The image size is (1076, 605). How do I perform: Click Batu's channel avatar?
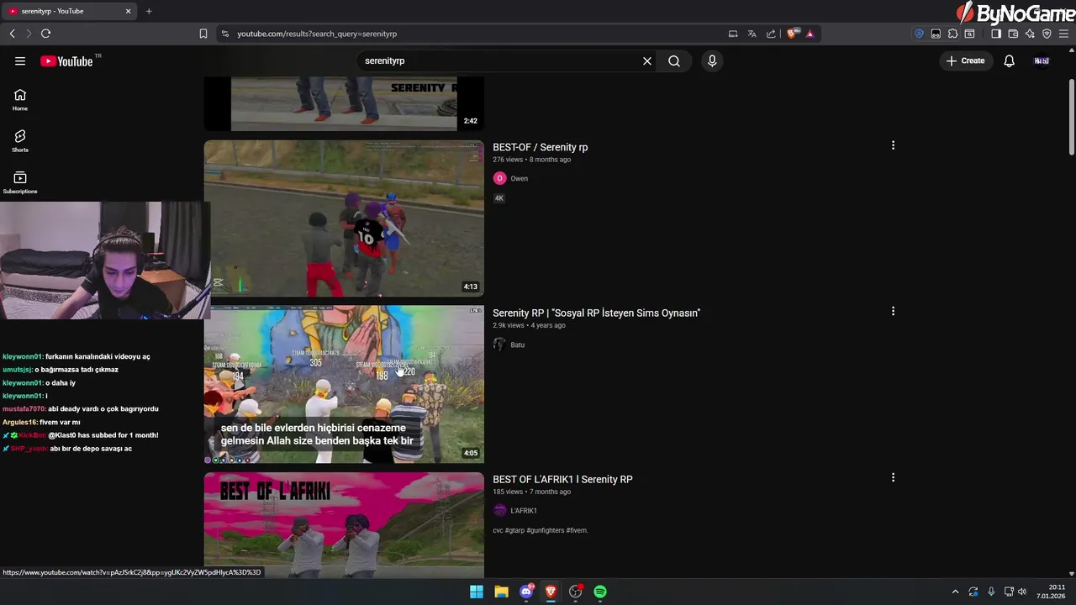tap(499, 345)
